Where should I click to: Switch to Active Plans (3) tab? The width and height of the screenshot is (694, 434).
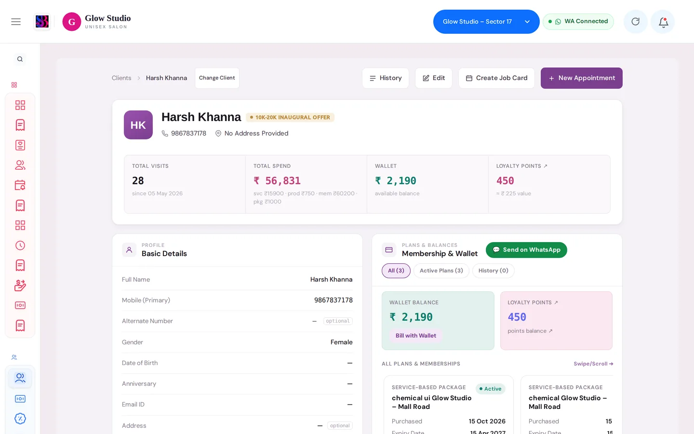point(441,271)
